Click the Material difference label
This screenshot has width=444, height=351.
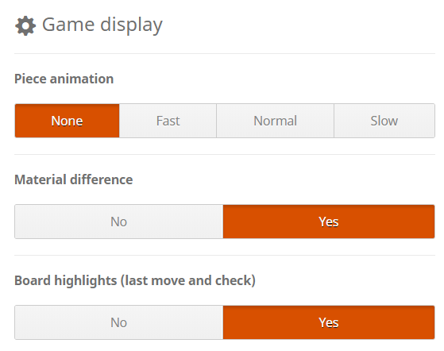click(x=74, y=179)
